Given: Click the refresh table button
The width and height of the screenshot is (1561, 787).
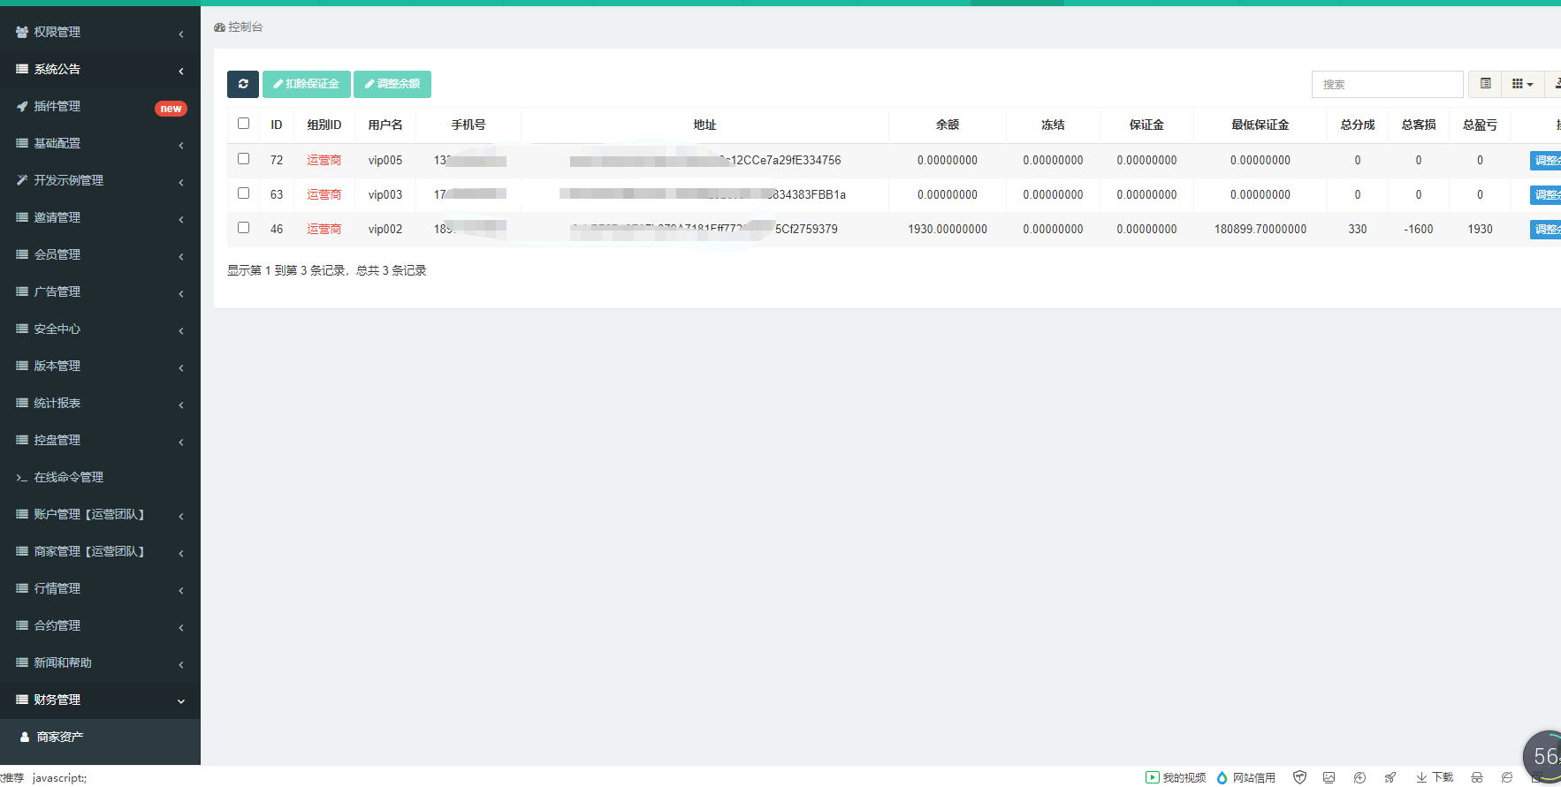Looking at the screenshot, I should point(242,84).
